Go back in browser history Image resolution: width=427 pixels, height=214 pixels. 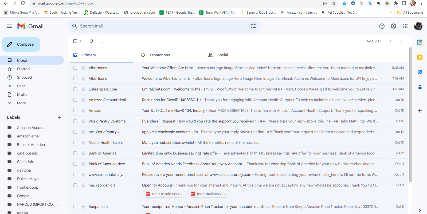6,3
